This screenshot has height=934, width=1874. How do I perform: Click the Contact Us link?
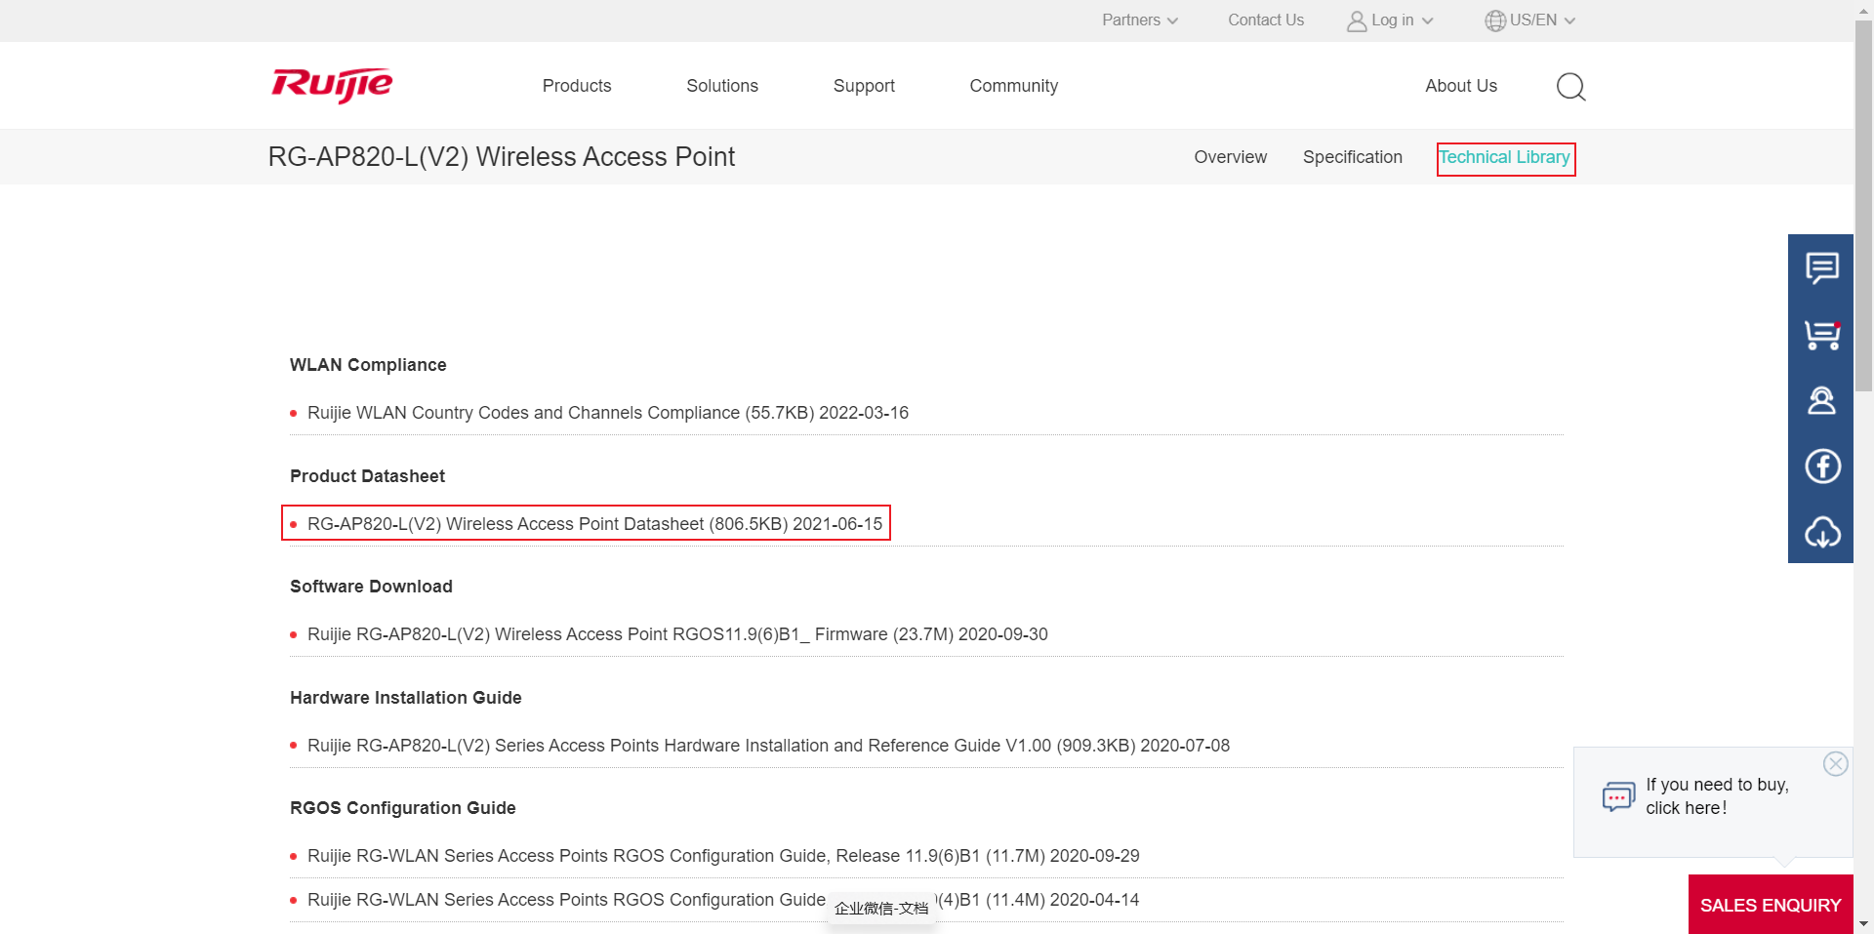coord(1265,20)
